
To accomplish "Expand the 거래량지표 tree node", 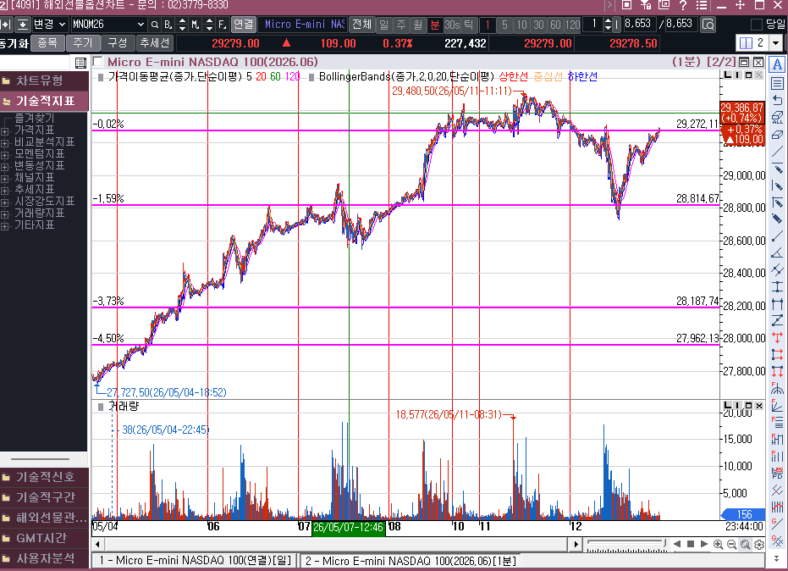I will pyautogui.click(x=5, y=214).
